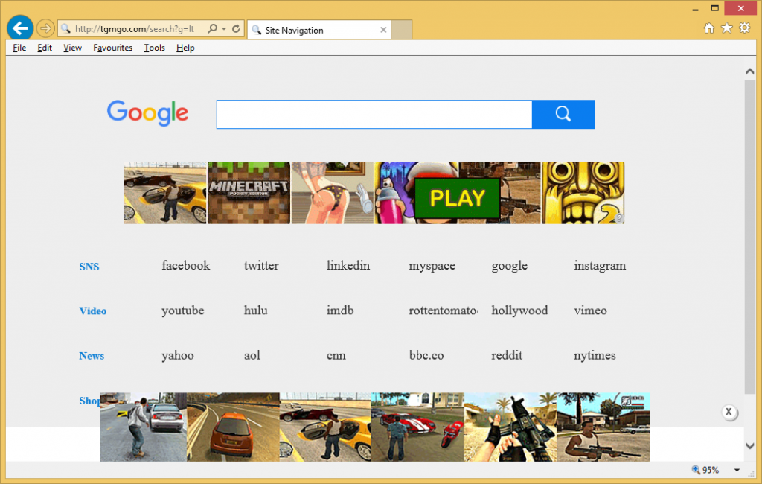Close the Site Navigation tab
Viewport: 762px width, 484px height.
click(x=383, y=30)
